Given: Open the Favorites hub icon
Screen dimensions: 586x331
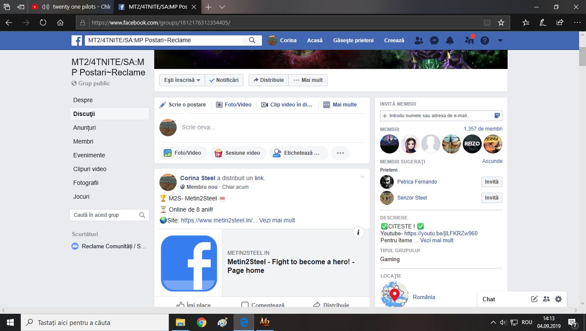Looking at the screenshot, I should point(526,22).
